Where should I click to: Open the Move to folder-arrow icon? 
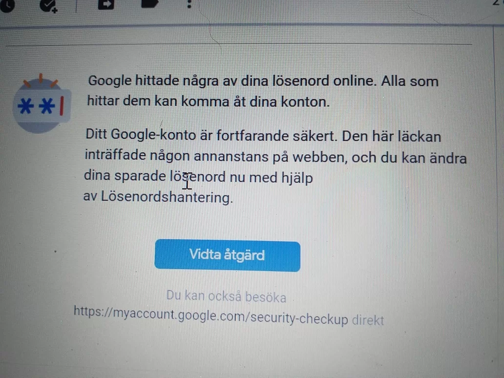tap(106, 4)
